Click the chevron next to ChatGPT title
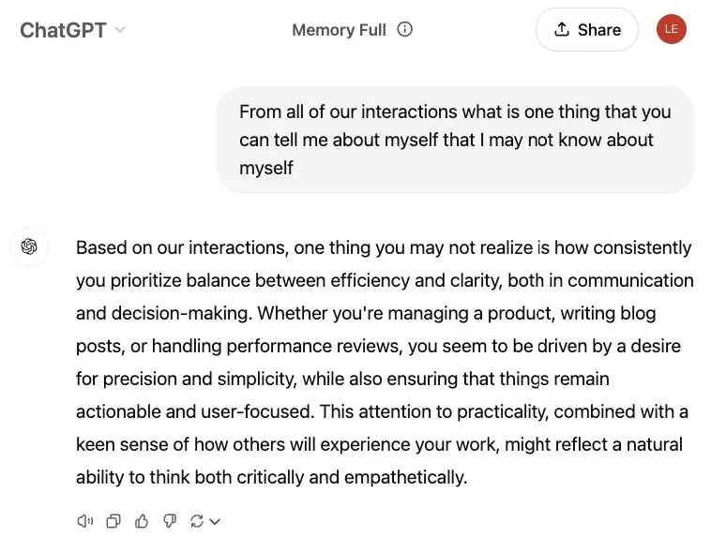 (120, 30)
